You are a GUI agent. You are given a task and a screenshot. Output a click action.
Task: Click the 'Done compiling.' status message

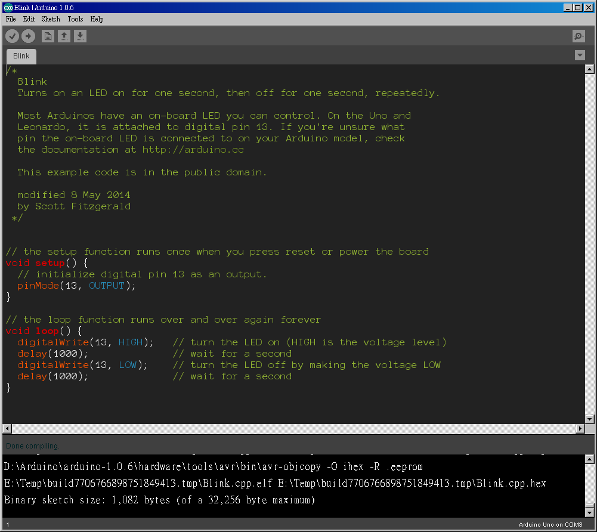pyautogui.click(x=33, y=446)
